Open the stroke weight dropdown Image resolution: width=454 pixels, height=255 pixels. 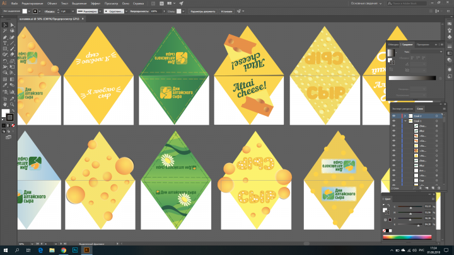(x=73, y=11)
